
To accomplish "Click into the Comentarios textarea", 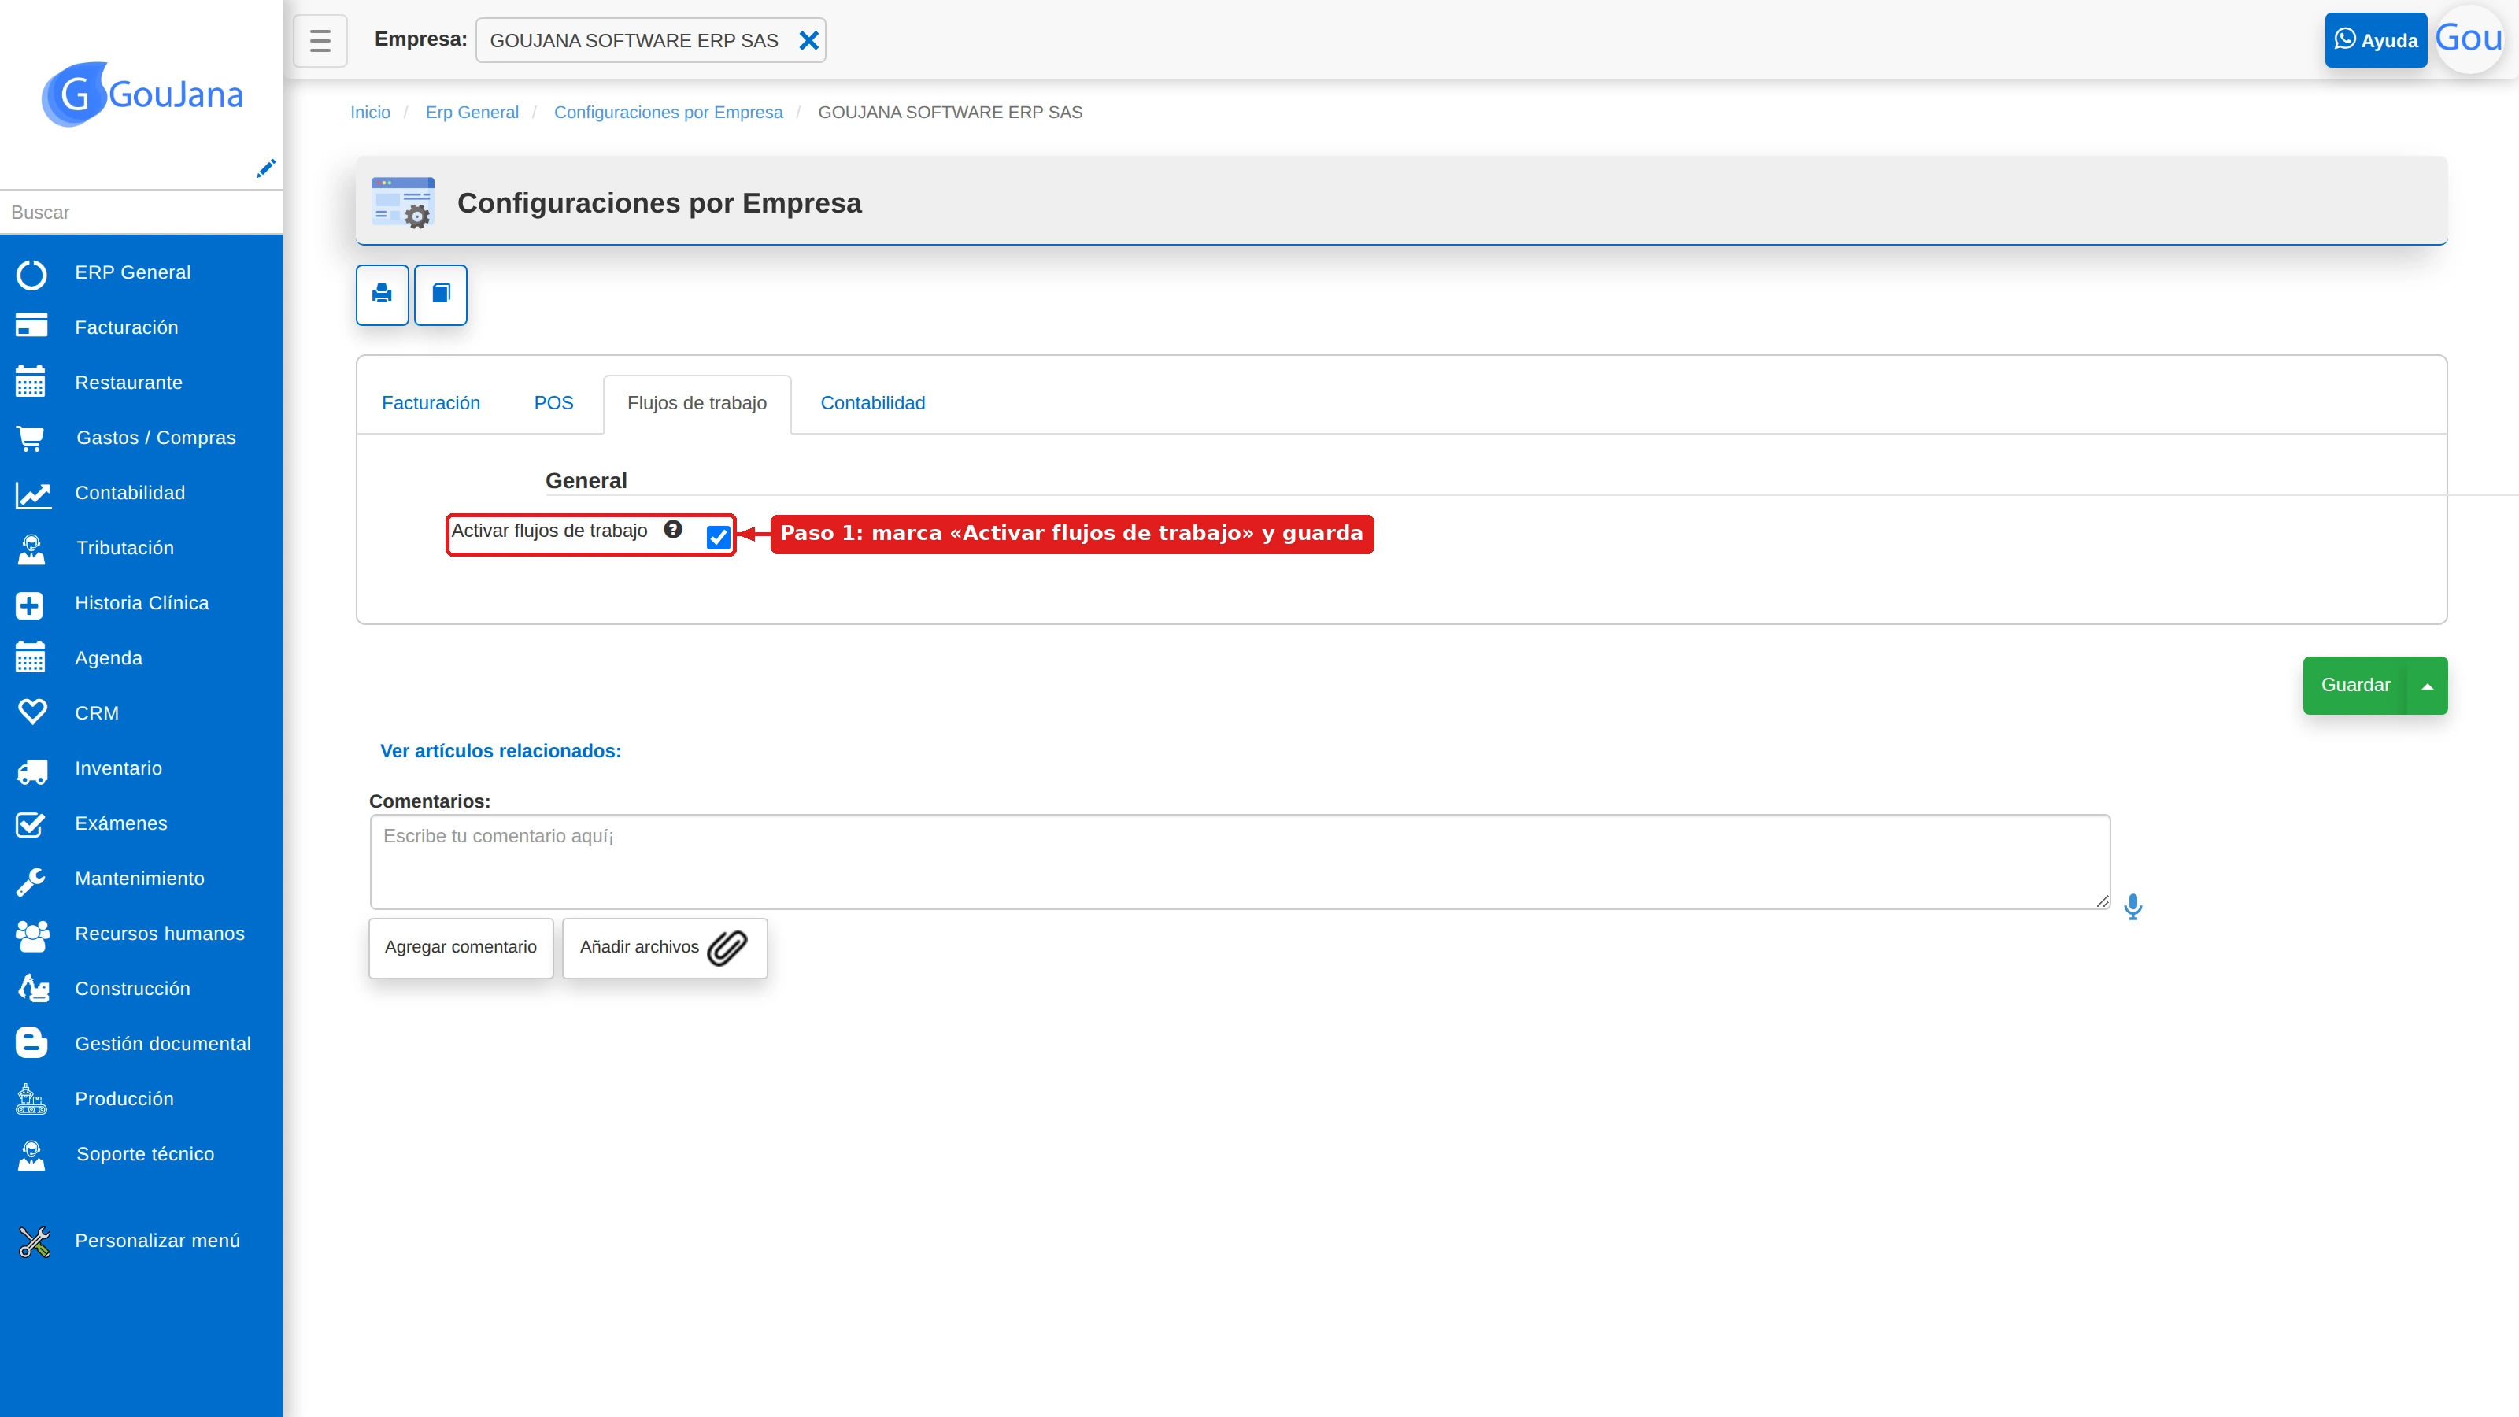I will click(1240, 861).
